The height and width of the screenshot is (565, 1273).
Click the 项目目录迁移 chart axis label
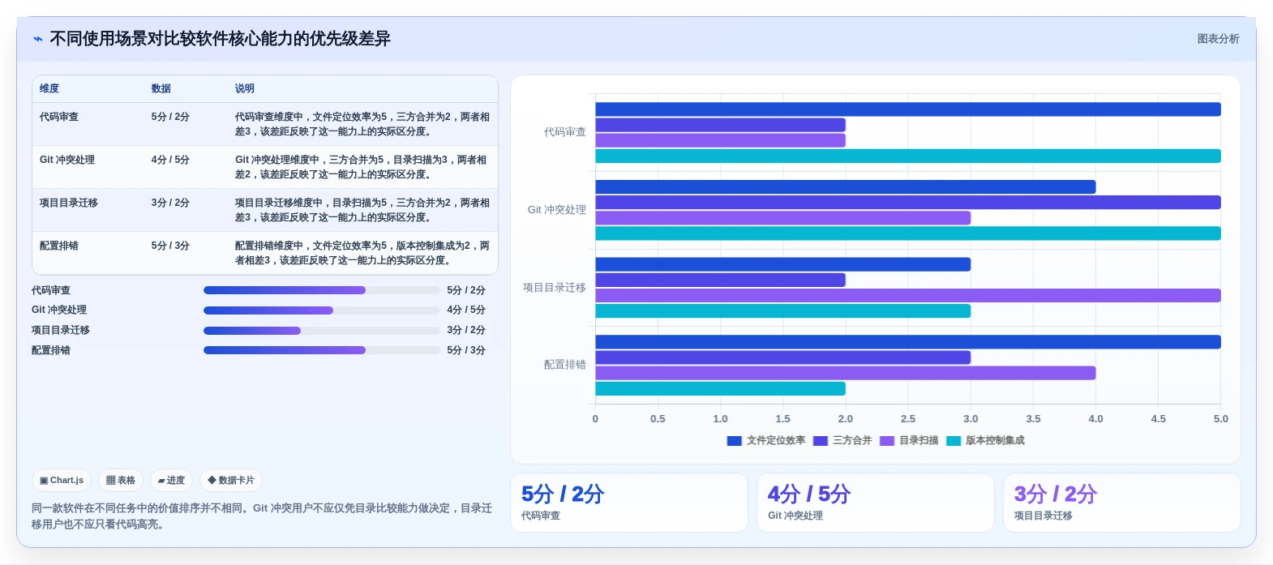coord(555,288)
